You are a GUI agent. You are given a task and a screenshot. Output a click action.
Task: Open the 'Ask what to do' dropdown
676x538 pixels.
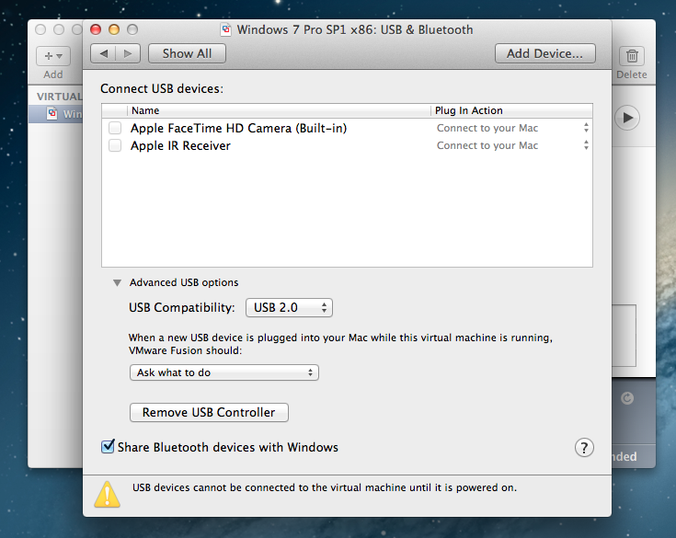[x=223, y=372]
